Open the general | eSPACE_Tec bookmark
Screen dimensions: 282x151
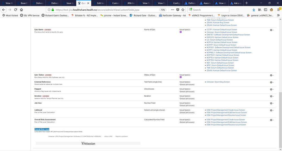tap(260, 15)
